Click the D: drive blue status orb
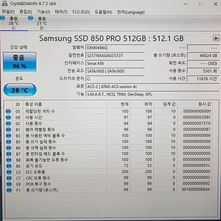This screenshot has width=221, height=221. coord(30,18)
